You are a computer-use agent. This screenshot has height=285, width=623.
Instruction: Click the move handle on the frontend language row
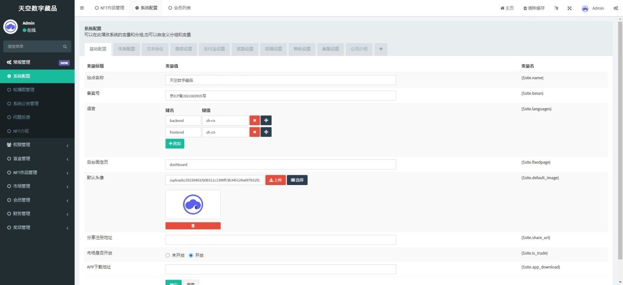point(266,132)
